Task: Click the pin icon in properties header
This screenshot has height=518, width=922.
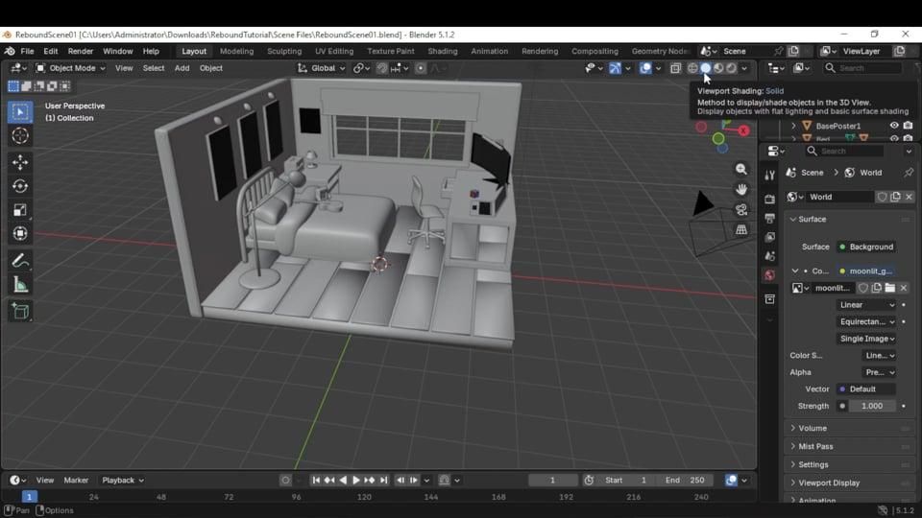Action: click(x=909, y=173)
